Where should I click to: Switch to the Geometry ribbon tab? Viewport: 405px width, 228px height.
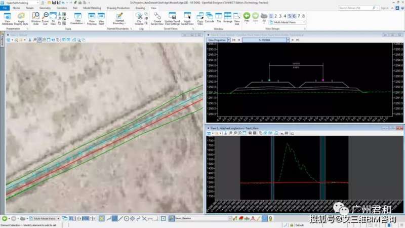point(45,9)
